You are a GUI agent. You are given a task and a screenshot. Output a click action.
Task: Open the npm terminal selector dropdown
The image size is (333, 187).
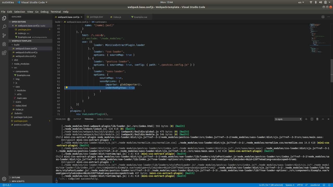tap(288, 119)
